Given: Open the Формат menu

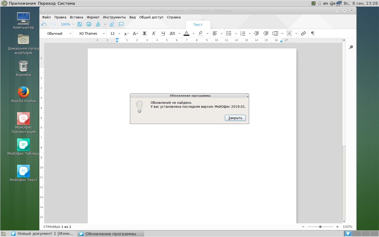Looking at the screenshot, I should point(93,17).
